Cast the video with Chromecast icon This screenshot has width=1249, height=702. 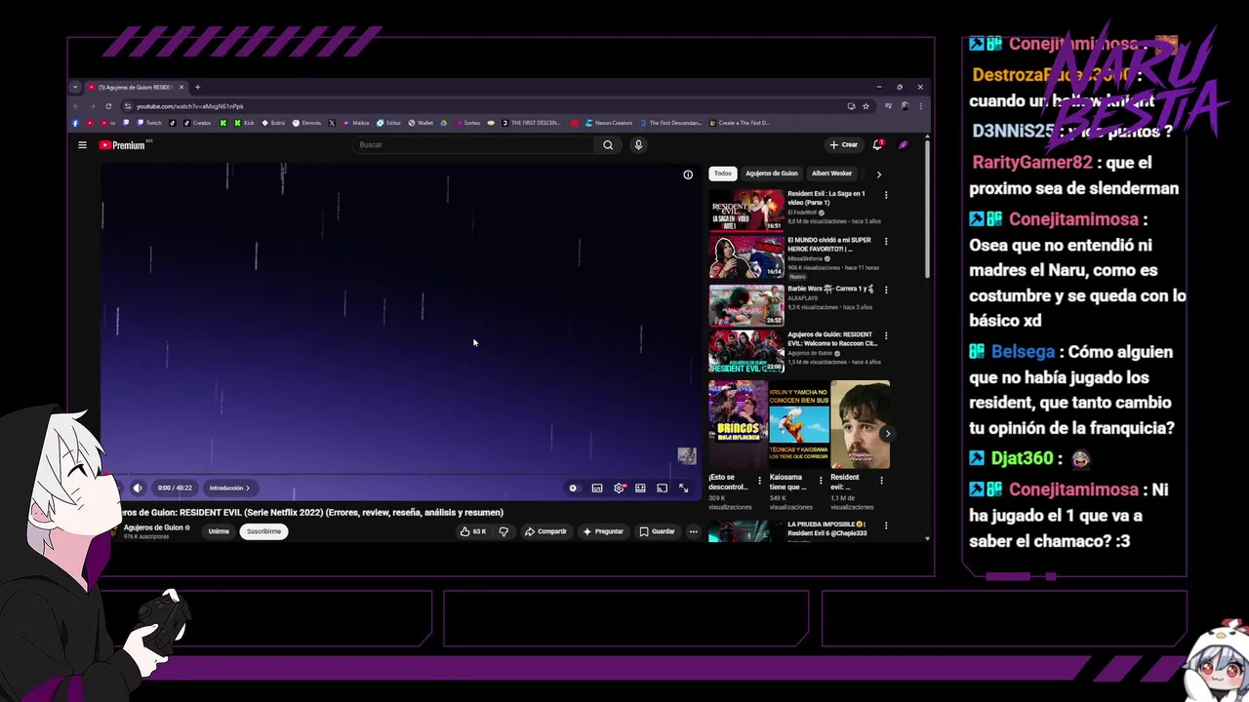[x=662, y=487]
